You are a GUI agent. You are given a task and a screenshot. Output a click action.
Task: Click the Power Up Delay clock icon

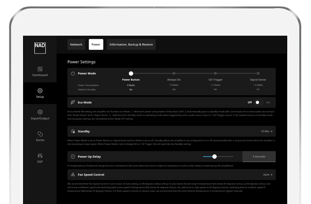point(73,157)
